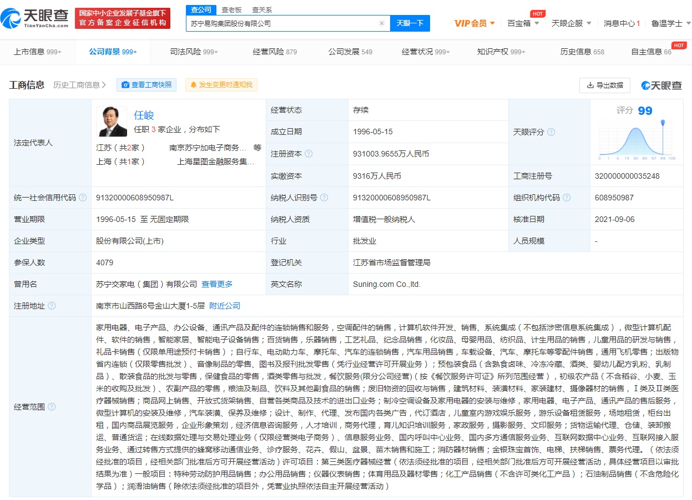This screenshot has height=500, width=692.
Task: Click the 组织机构代码 value 608950987
Action: click(x=614, y=198)
